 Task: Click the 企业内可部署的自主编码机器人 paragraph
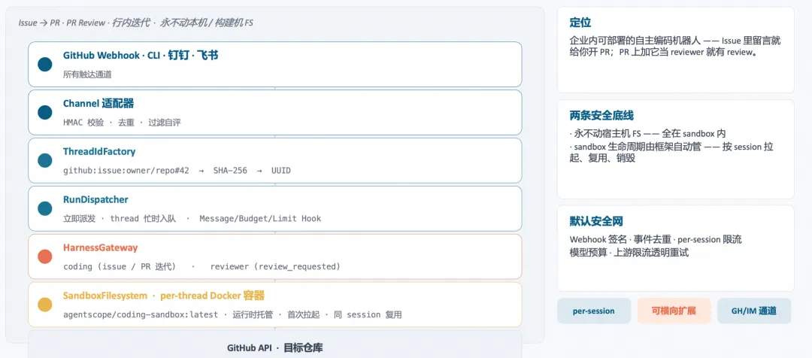pyautogui.click(x=675, y=46)
